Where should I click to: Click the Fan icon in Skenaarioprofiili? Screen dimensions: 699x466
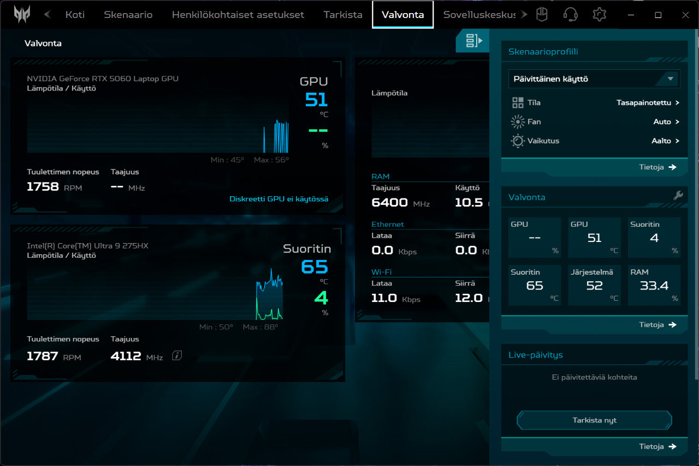click(x=518, y=122)
